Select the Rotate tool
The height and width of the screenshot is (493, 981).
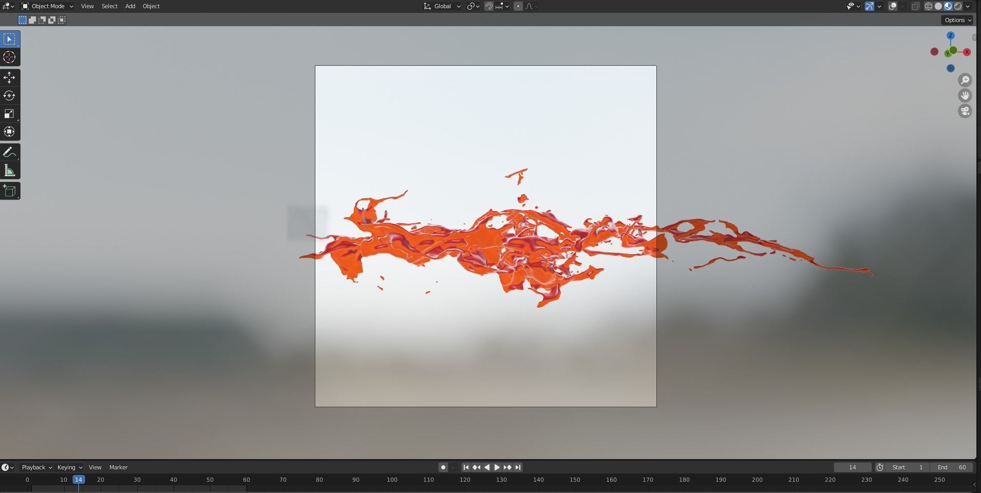(x=9, y=96)
